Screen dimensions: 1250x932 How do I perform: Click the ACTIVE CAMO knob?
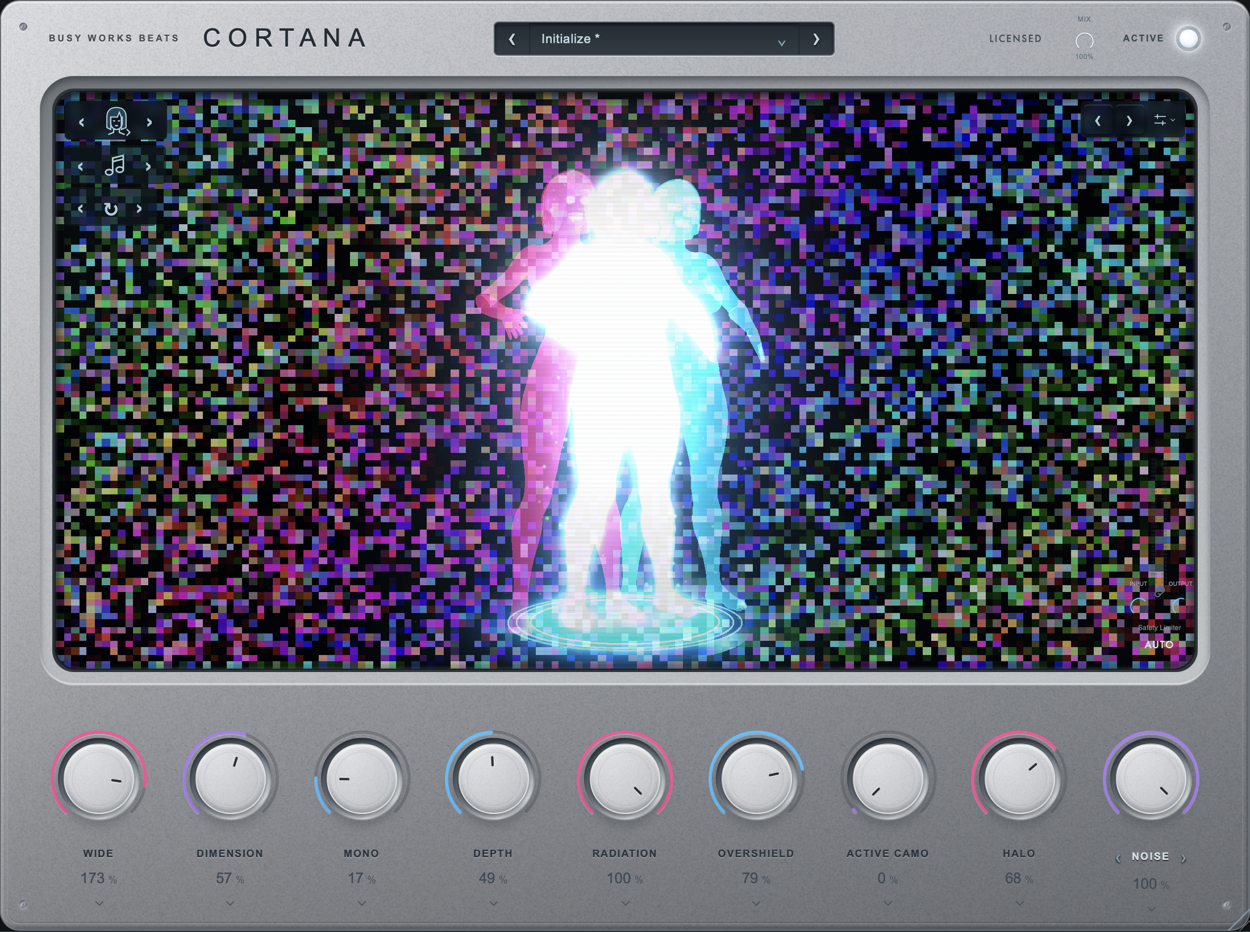pyautogui.click(x=888, y=779)
